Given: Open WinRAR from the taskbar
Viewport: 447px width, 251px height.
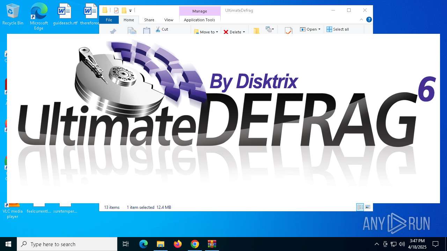Looking at the screenshot, I should (212, 244).
